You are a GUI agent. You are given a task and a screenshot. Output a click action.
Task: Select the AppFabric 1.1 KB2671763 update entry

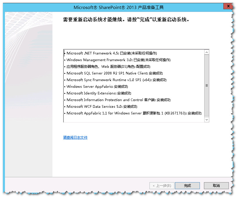pos(134,113)
